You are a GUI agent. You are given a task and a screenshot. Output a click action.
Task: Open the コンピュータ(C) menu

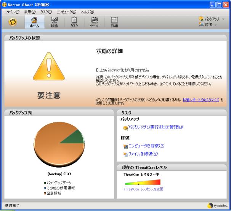(x=66, y=12)
